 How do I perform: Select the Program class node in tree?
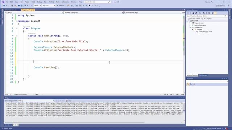pos(199,30)
